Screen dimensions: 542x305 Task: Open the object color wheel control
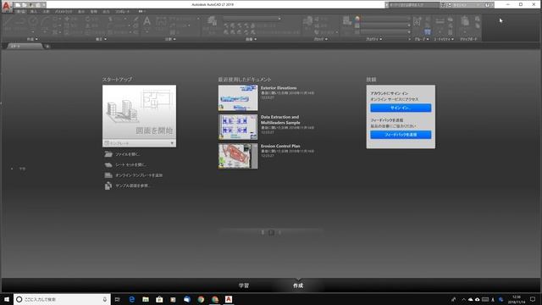click(x=357, y=19)
